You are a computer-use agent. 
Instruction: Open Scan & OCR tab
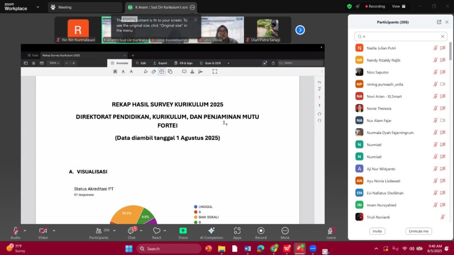210,63
